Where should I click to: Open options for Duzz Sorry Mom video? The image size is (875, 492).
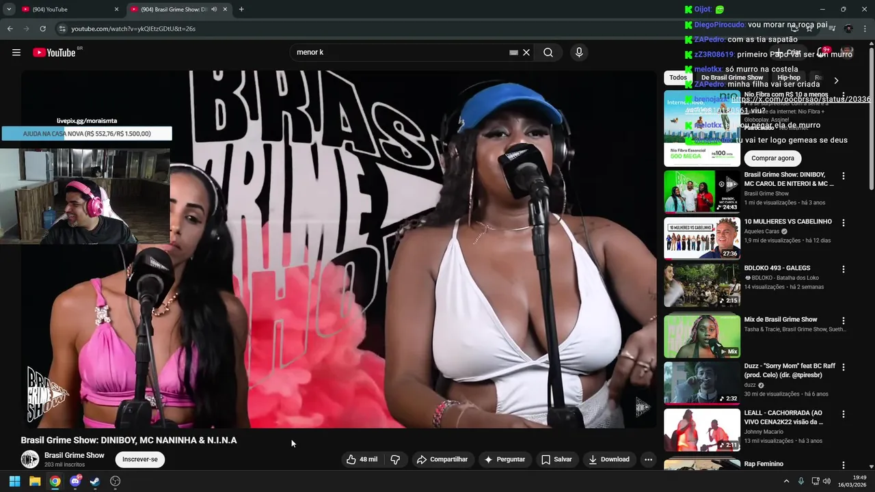click(843, 367)
